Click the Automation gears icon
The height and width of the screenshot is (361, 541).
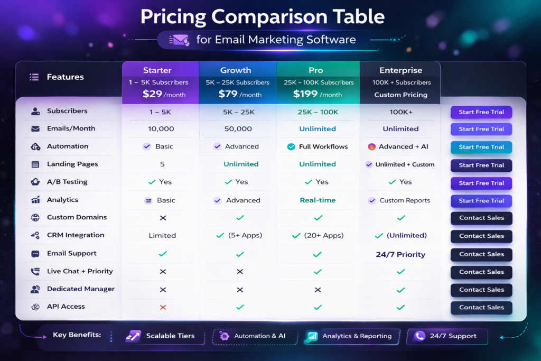(35, 147)
